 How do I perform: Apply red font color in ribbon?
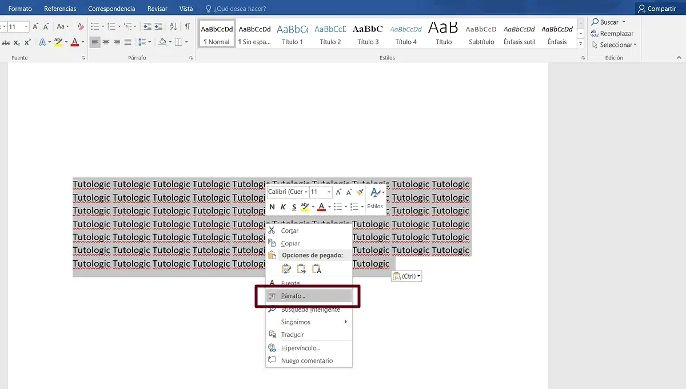[74, 42]
